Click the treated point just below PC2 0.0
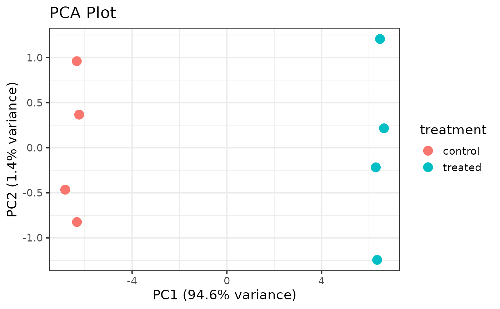Viewport: 500px width, 309px height. coord(376,167)
